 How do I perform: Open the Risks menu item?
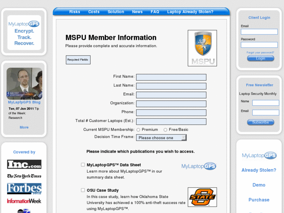point(75,12)
